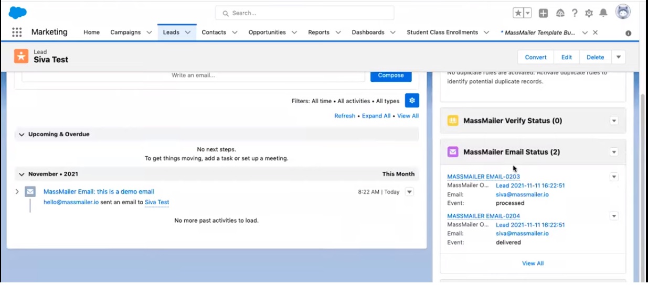The image size is (648, 307).
Task: Click the MassMailer Verify Status icon
Action: [453, 120]
